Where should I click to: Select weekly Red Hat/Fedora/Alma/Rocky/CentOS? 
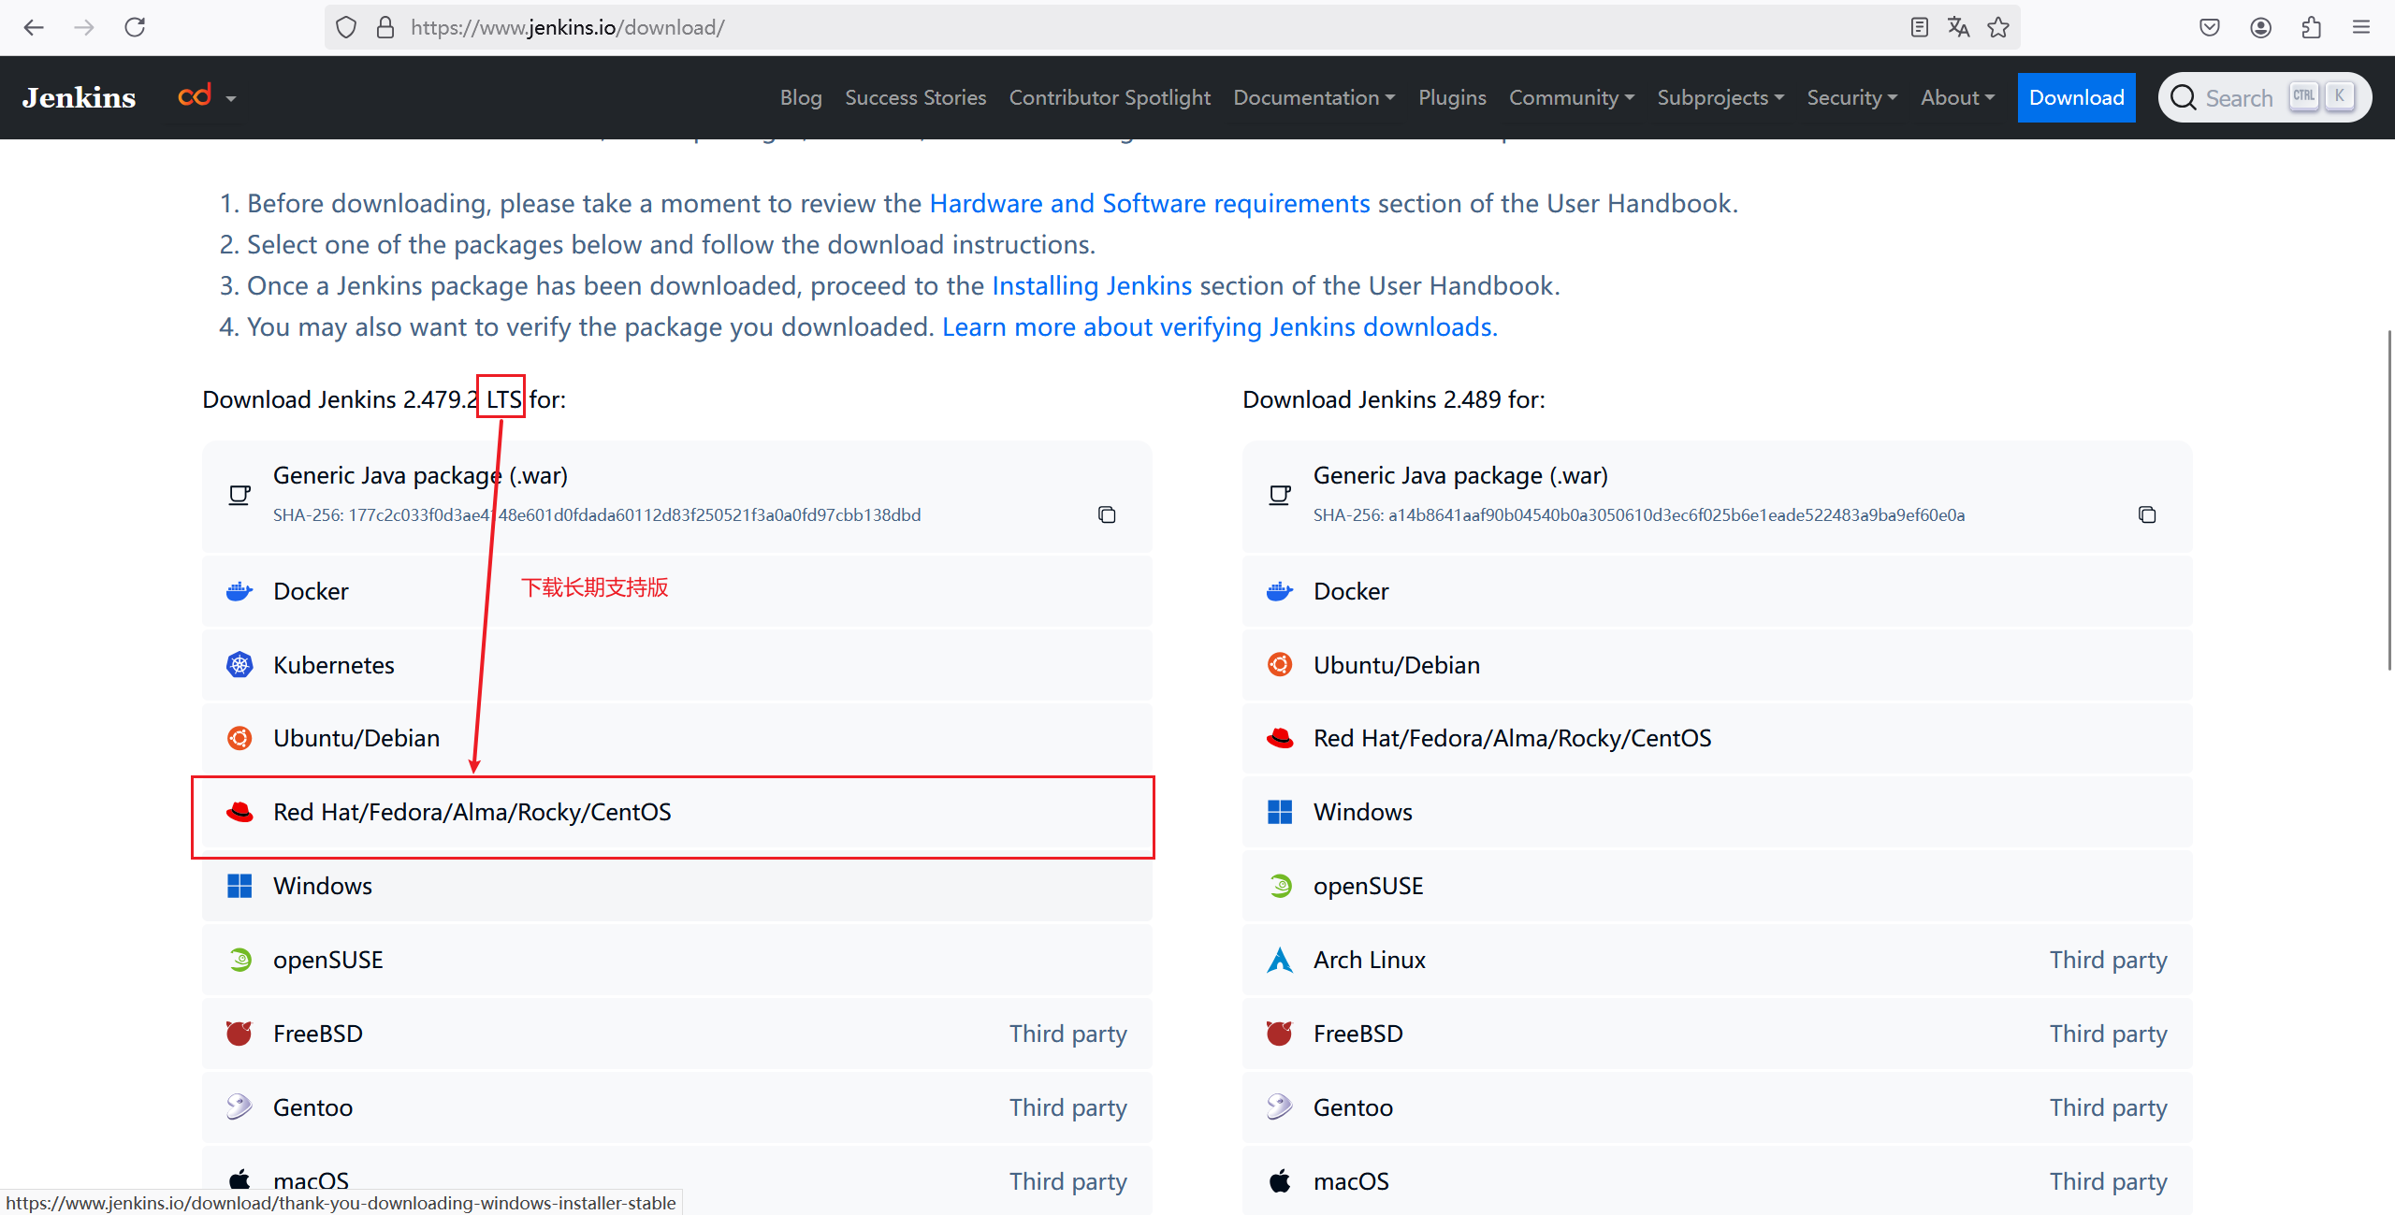[x=1718, y=738]
